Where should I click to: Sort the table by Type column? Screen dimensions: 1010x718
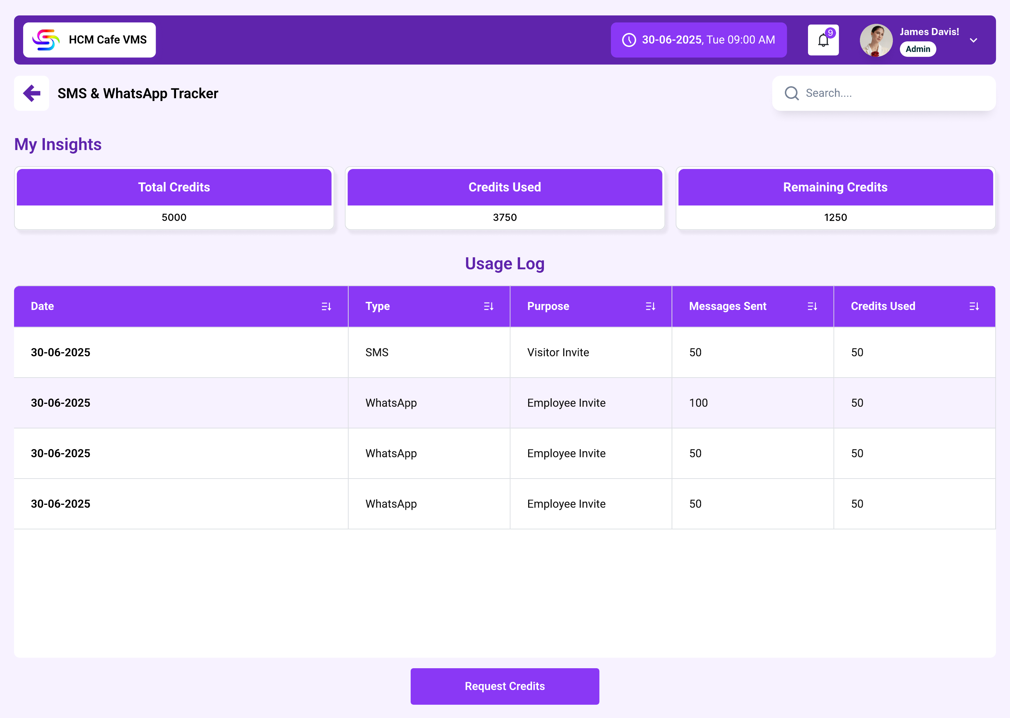489,306
